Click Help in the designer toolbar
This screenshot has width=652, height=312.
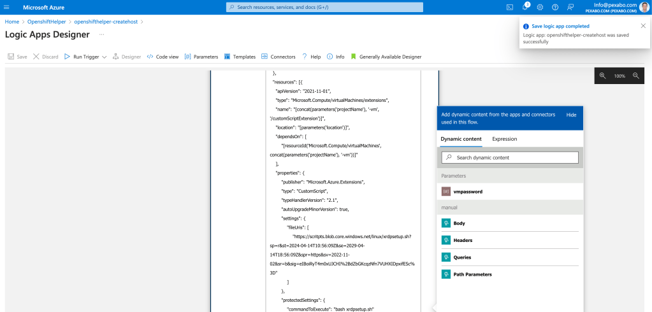point(311,57)
